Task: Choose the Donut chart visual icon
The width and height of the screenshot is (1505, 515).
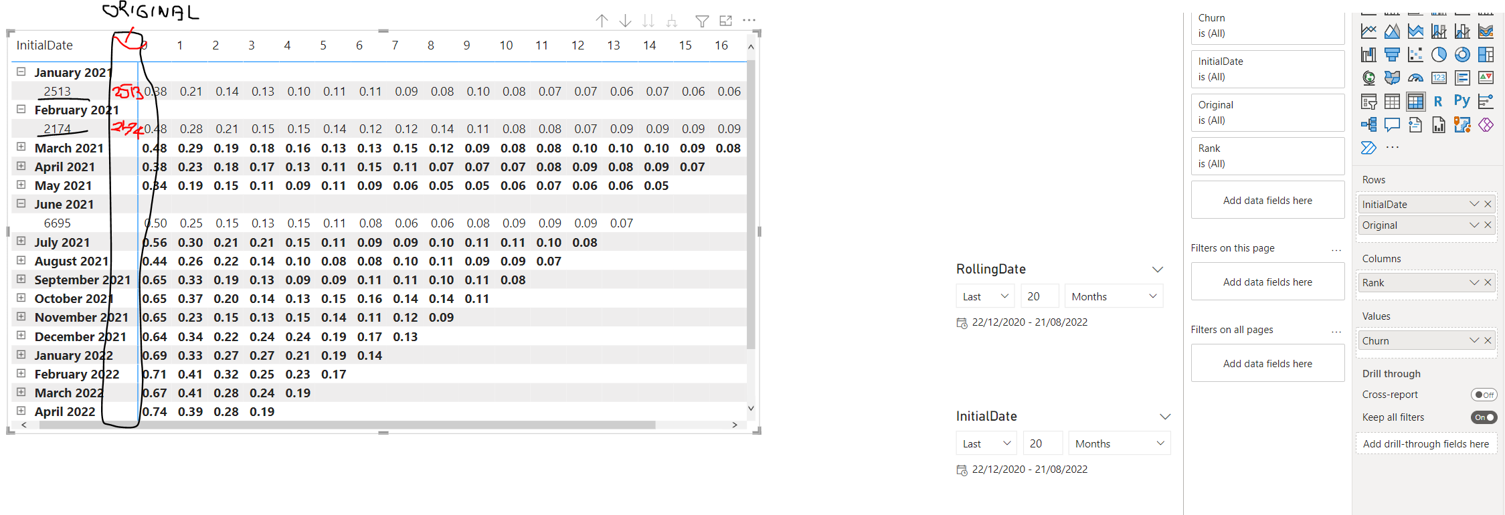Action: 1462,55
